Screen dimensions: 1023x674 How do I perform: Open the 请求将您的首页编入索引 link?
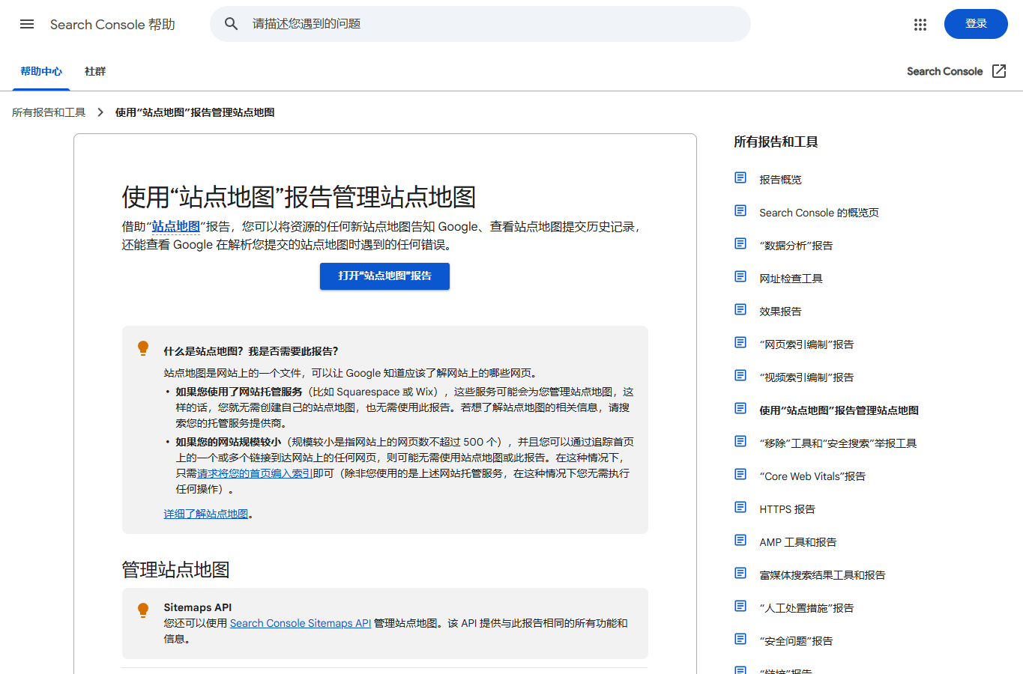click(x=255, y=473)
